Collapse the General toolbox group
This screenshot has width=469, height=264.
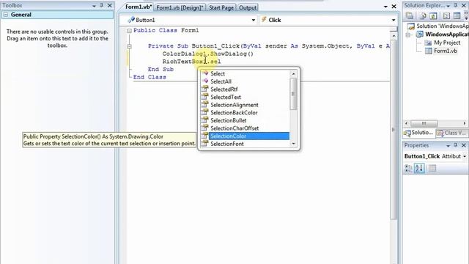click(x=6, y=15)
